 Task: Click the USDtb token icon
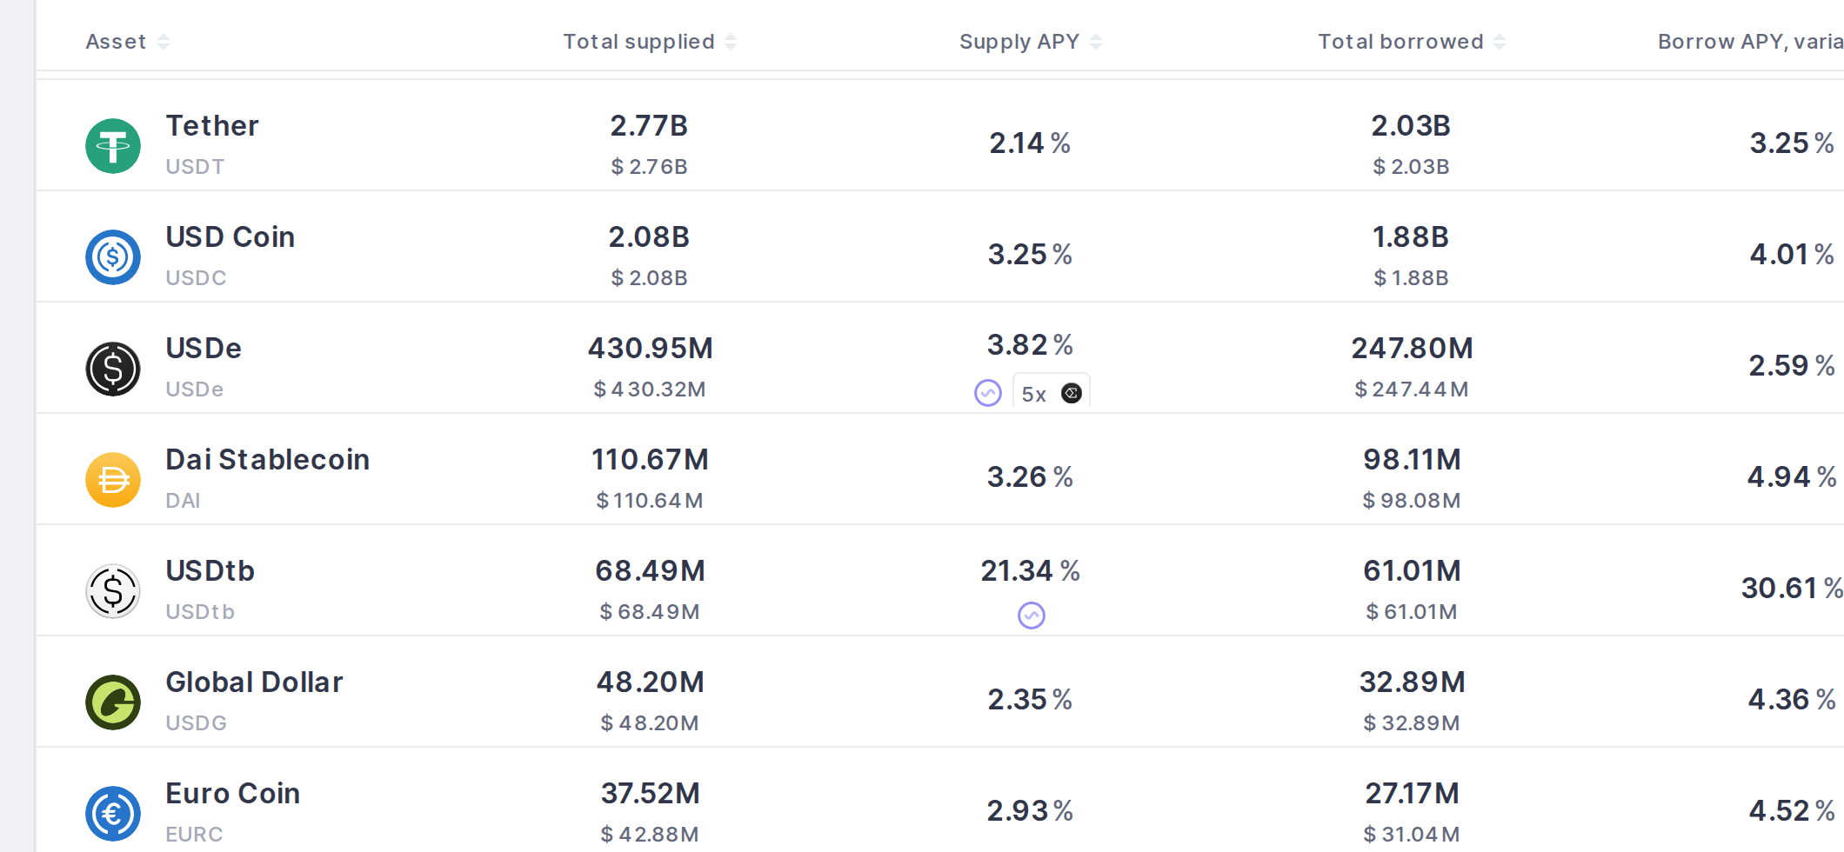(x=113, y=591)
